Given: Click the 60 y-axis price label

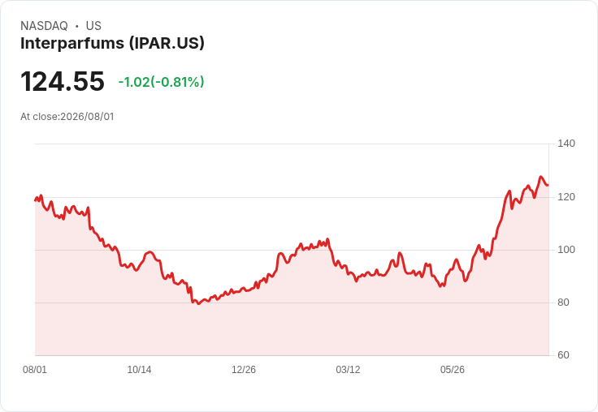Looking at the screenshot, I should [563, 355].
